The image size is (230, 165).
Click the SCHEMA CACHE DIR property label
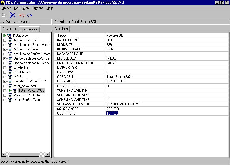click(72, 91)
